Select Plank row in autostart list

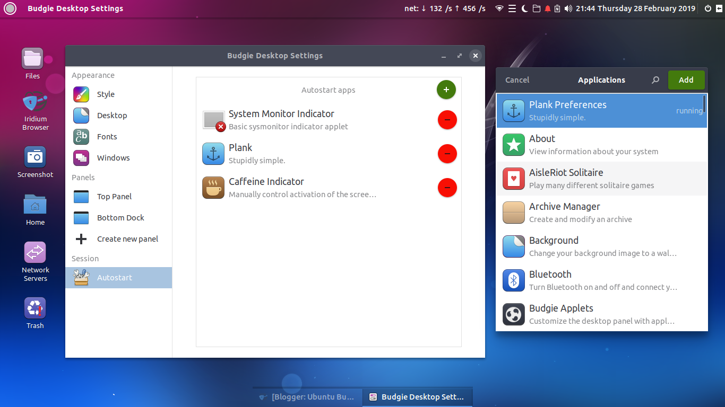[x=329, y=154]
